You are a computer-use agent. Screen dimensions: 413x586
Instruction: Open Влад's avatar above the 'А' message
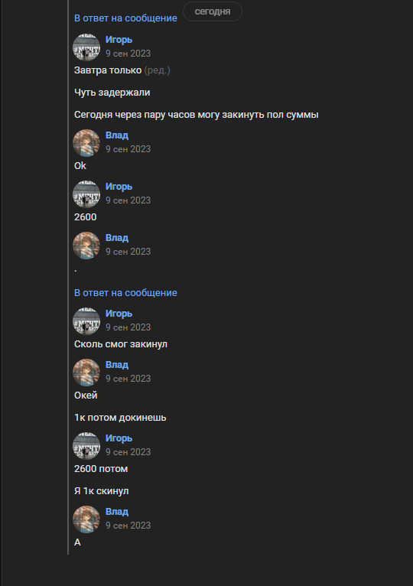[86, 519]
